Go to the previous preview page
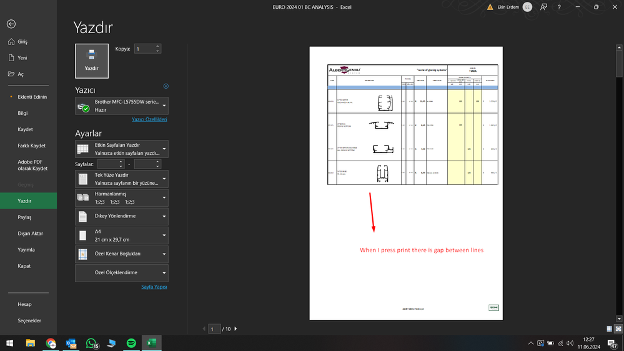This screenshot has width=624, height=351. (204, 329)
